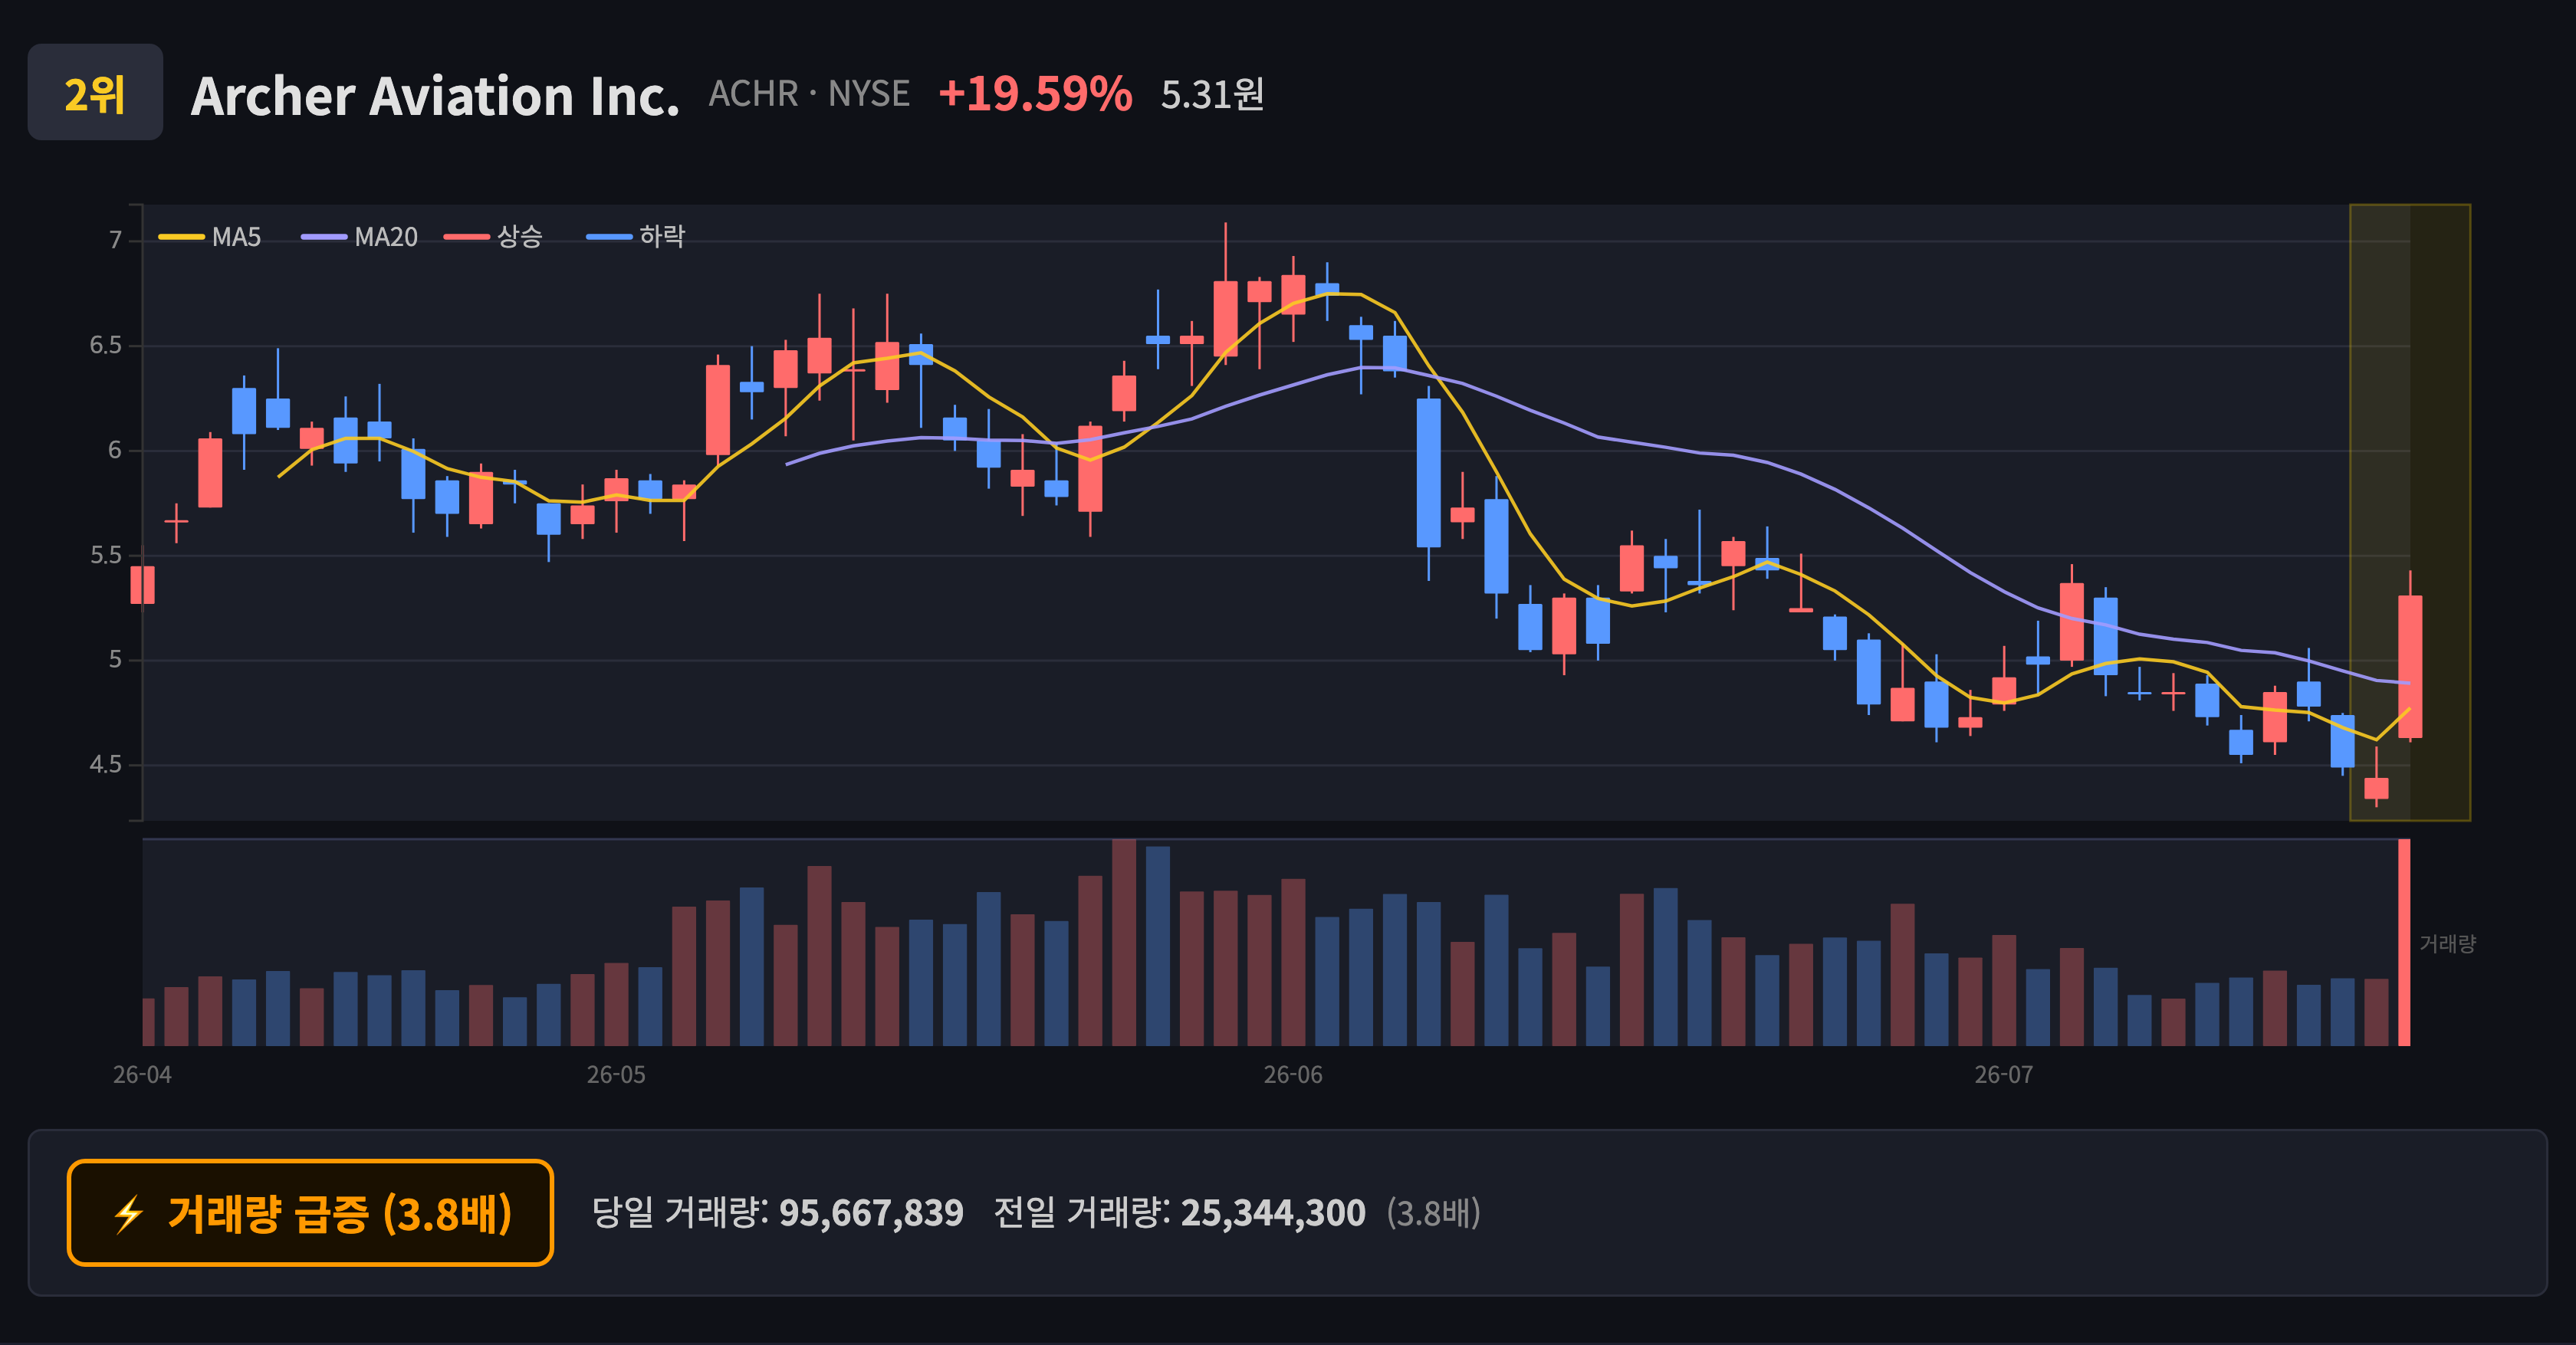Screen dimensions: 2576x1345
Task: Click the large blue candle after 26-06
Action: point(1429,473)
